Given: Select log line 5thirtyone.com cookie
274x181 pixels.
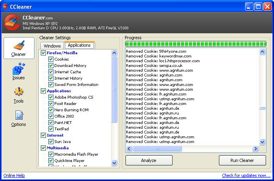Looking at the screenshot, I should tap(156, 51).
